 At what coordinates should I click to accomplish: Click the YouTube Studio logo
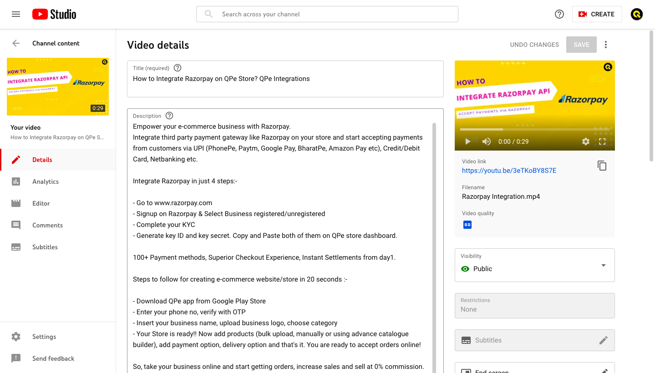(x=54, y=14)
